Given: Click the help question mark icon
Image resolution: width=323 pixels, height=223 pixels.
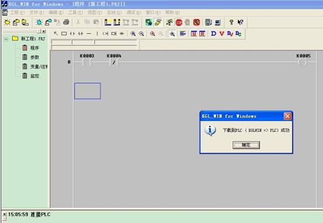Looking at the screenshot, I should click(x=232, y=22).
